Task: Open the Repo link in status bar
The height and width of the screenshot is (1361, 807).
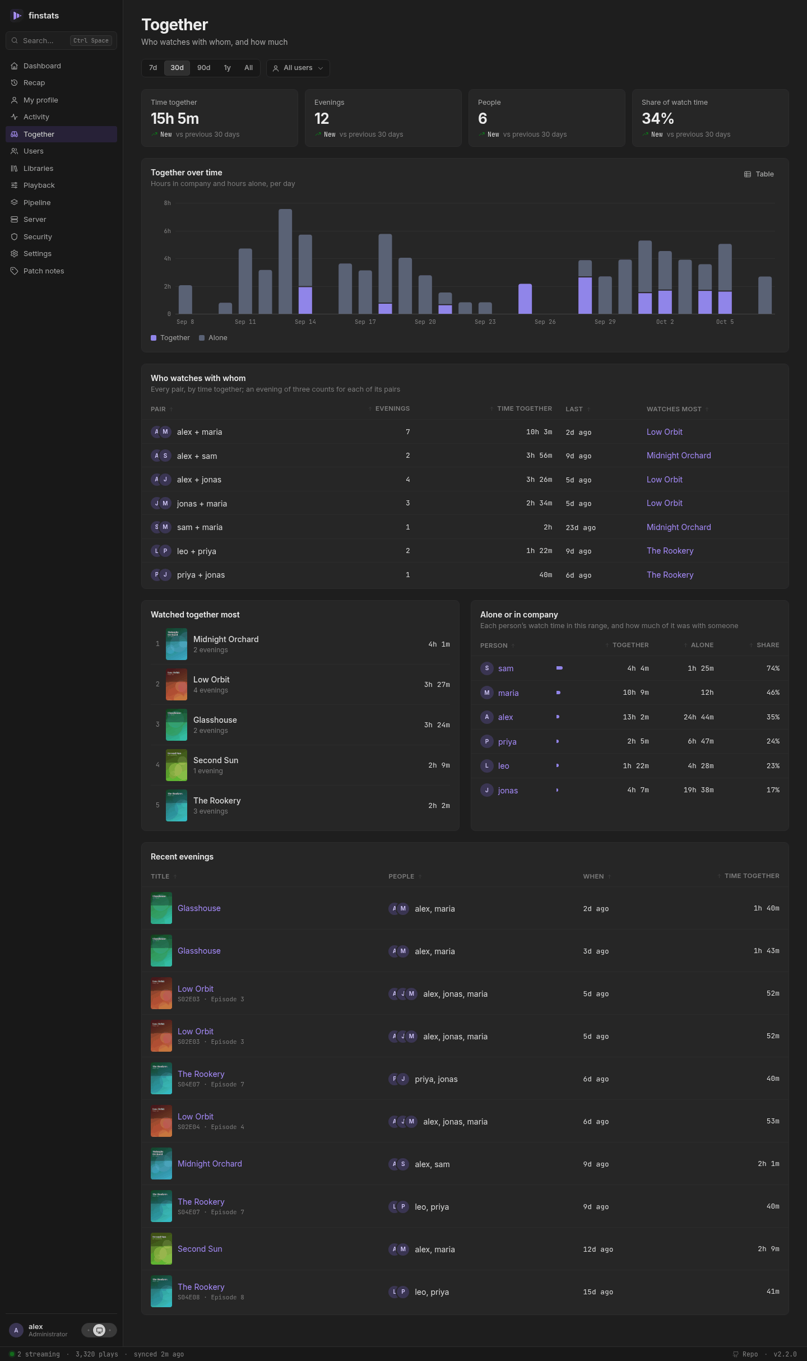Action: pyautogui.click(x=745, y=1354)
